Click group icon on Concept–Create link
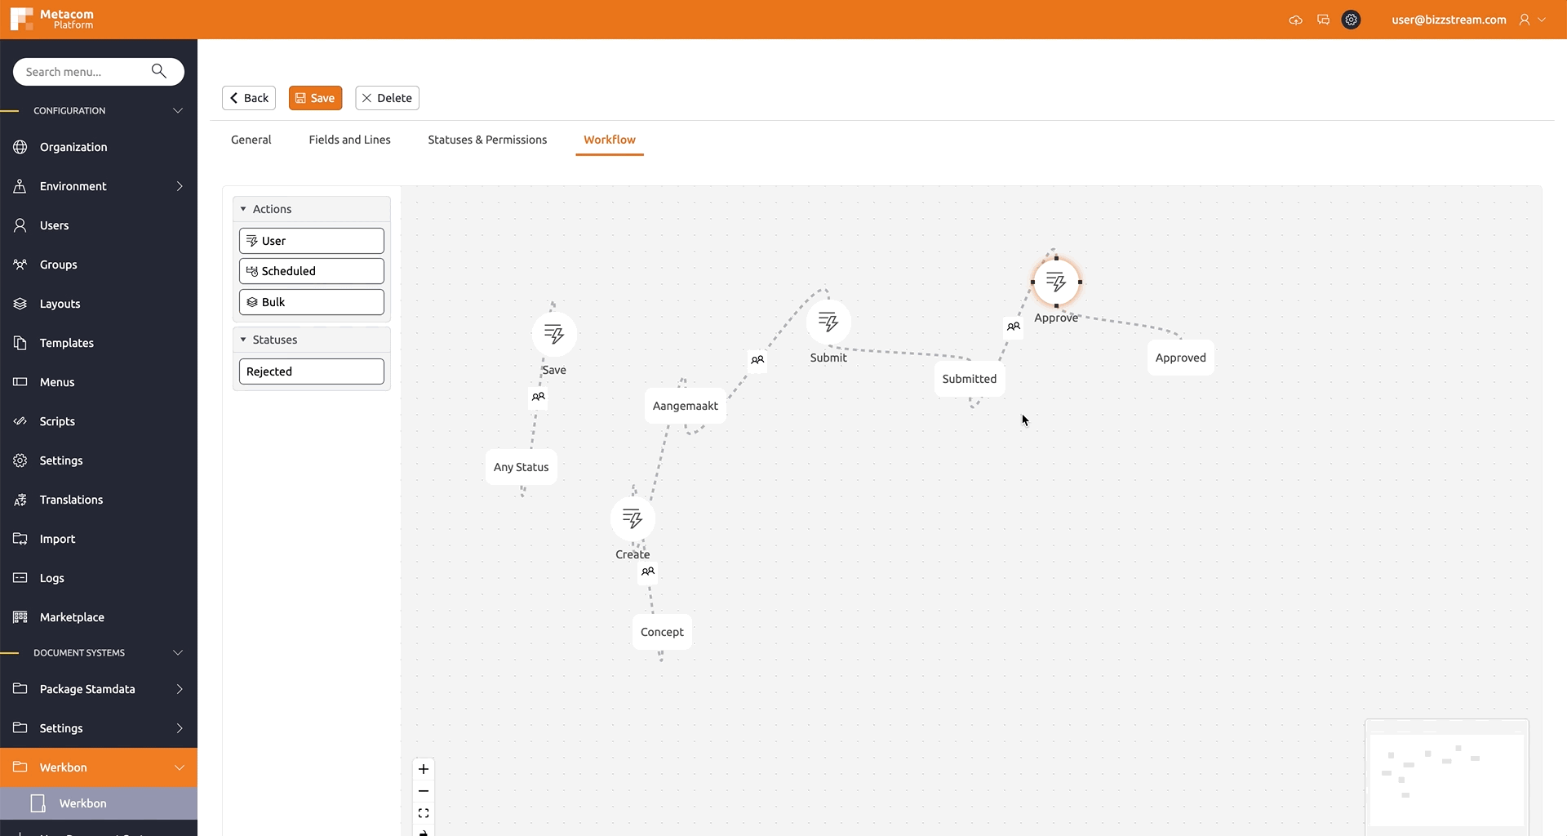 click(x=648, y=571)
